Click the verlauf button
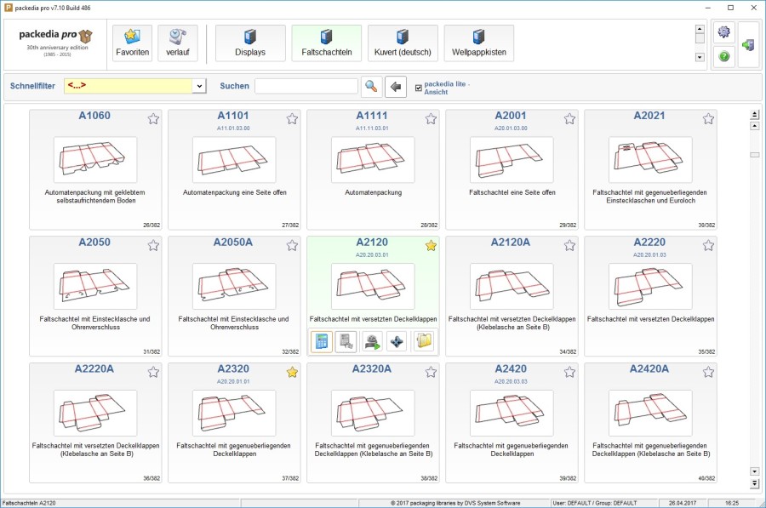 click(x=179, y=42)
